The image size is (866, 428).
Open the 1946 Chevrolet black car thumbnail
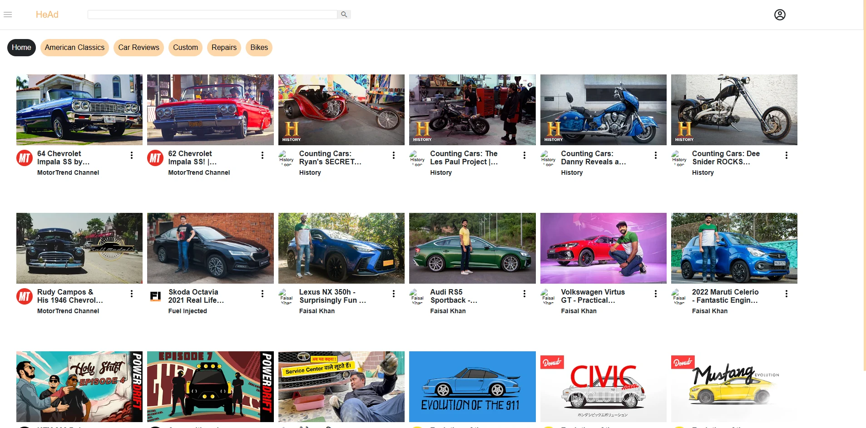point(79,248)
